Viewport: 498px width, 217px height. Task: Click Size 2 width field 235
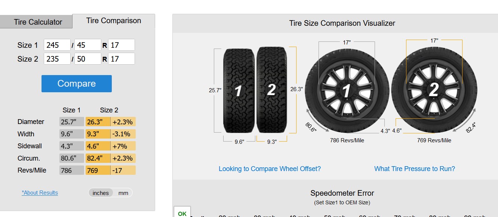coord(57,59)
